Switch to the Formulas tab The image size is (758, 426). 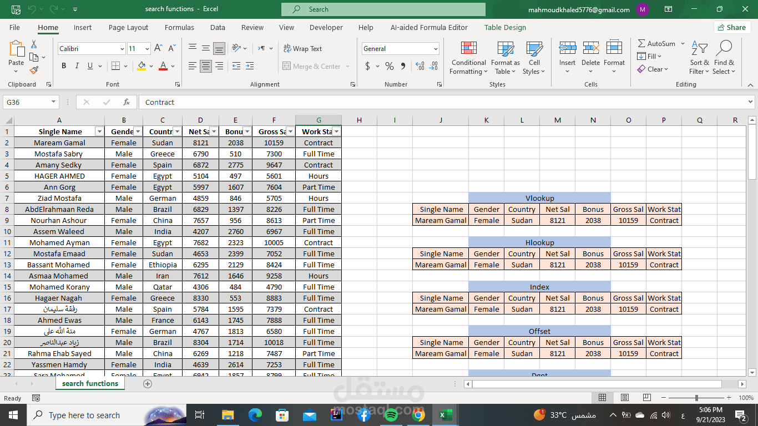pos(179,27)
